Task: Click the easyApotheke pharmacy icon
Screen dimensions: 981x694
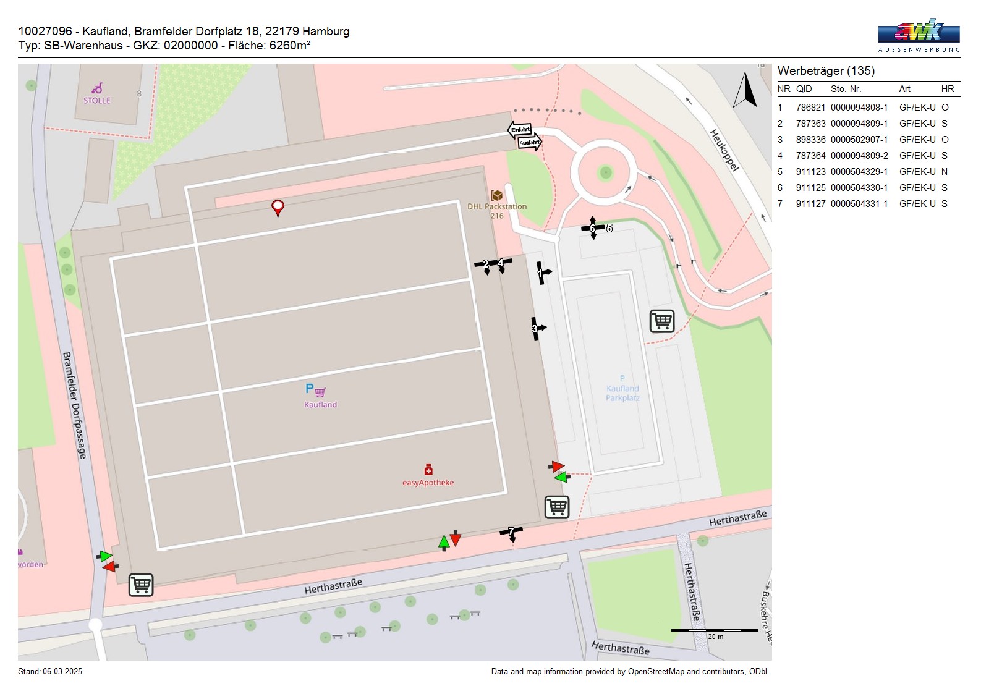Action: pyautogui.click(x=428, y=470)
